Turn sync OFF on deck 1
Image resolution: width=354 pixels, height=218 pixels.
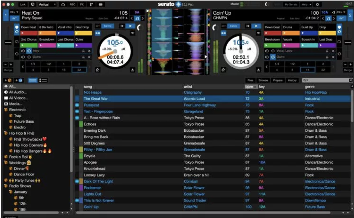tap(98, 26)
